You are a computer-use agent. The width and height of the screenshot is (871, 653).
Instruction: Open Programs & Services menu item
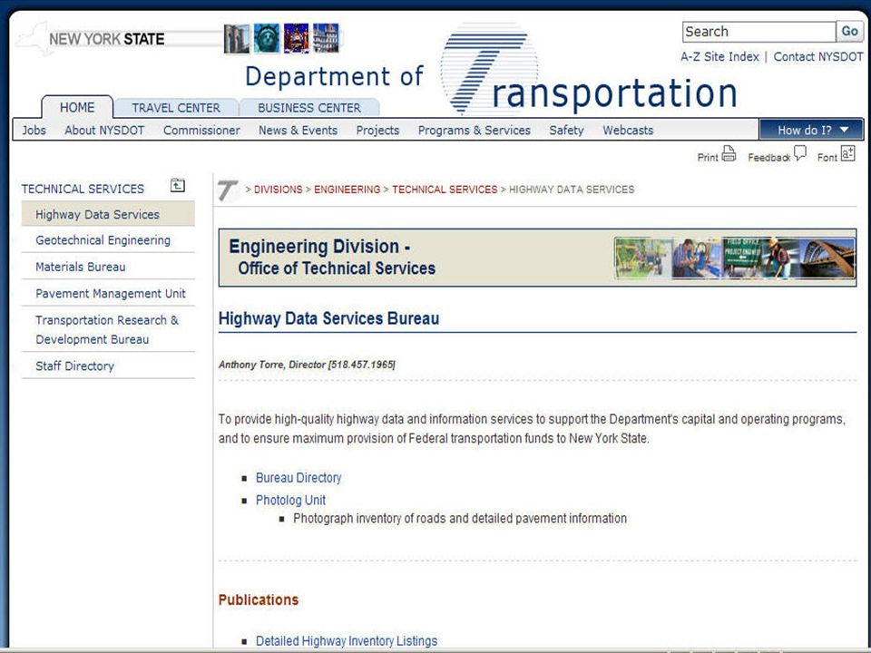pyautogui.click(x=475, y=130)
